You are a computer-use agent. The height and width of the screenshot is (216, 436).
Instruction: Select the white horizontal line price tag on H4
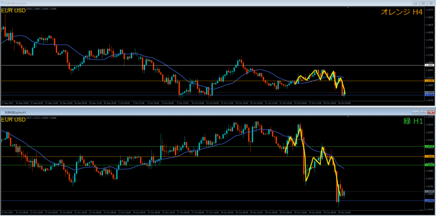429,65
